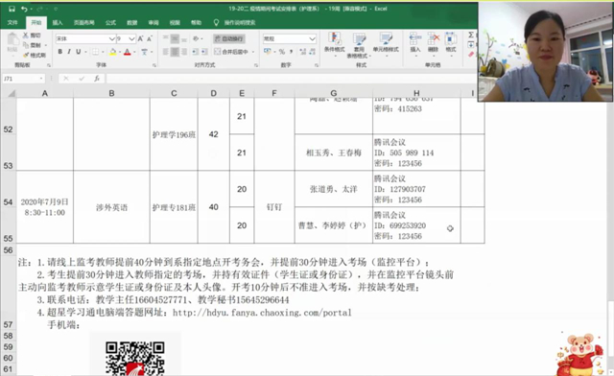
Task: Click the Undo arrow icon
Action: [24, 9]
